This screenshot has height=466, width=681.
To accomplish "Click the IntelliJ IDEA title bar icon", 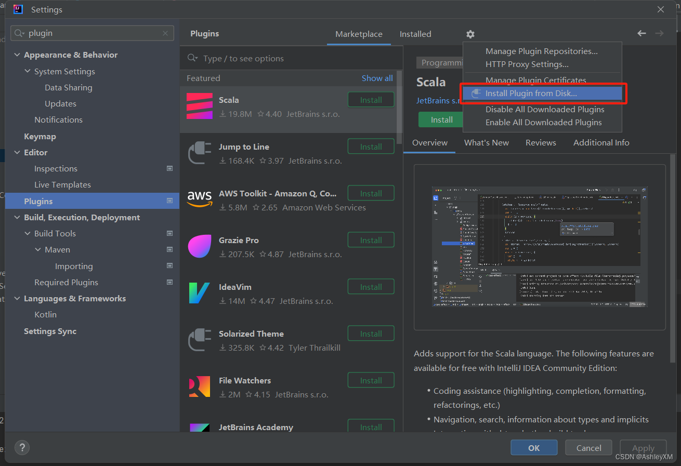I will pyautogui.click(x=18, y=9).
